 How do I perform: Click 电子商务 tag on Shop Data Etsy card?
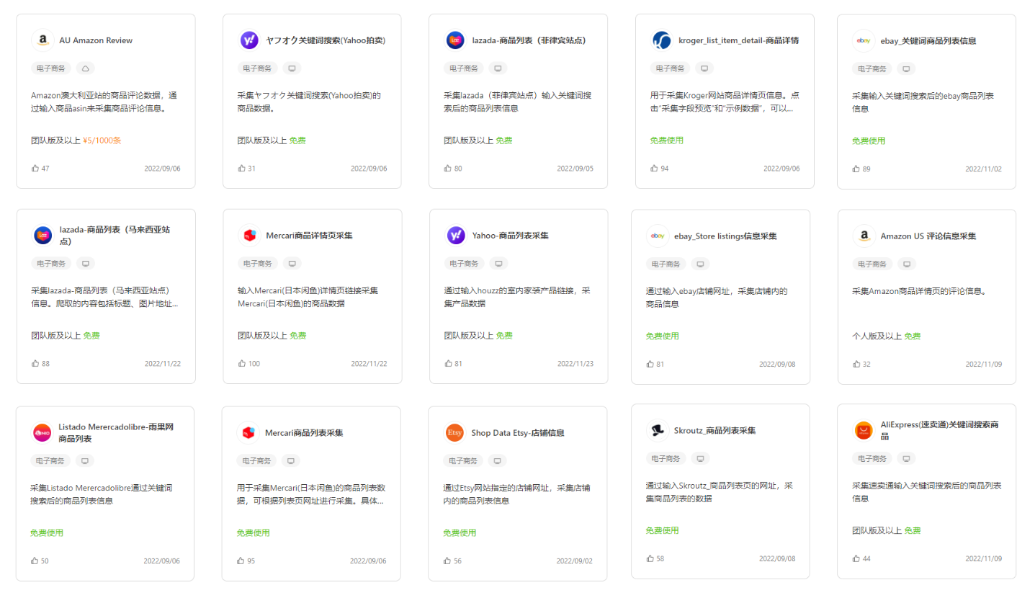tap(463, 460)
